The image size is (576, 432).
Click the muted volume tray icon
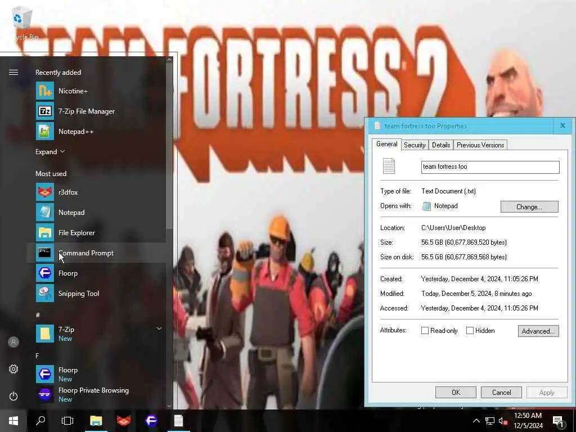click(503, 421)
